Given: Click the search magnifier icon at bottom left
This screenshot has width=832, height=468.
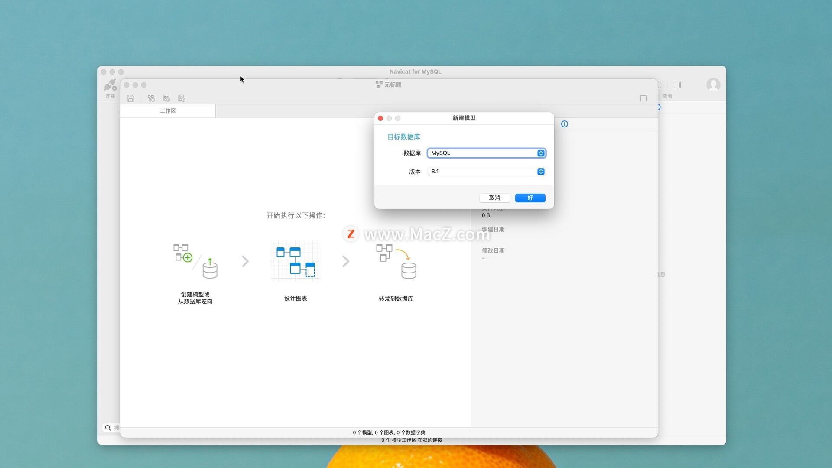Looking at the screenshot, I should [x=108, y=428].
